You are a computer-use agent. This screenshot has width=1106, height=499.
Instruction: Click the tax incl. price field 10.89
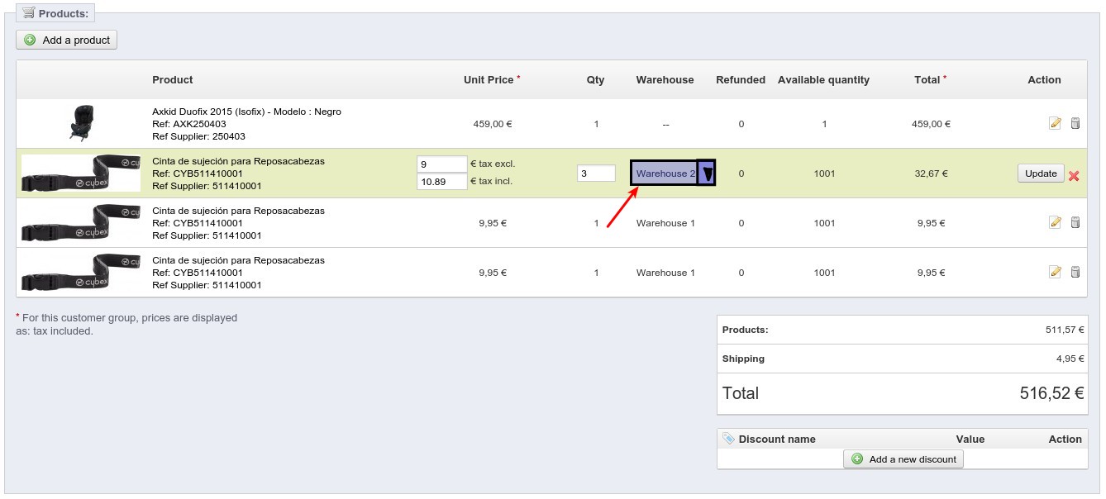point(442,181)
